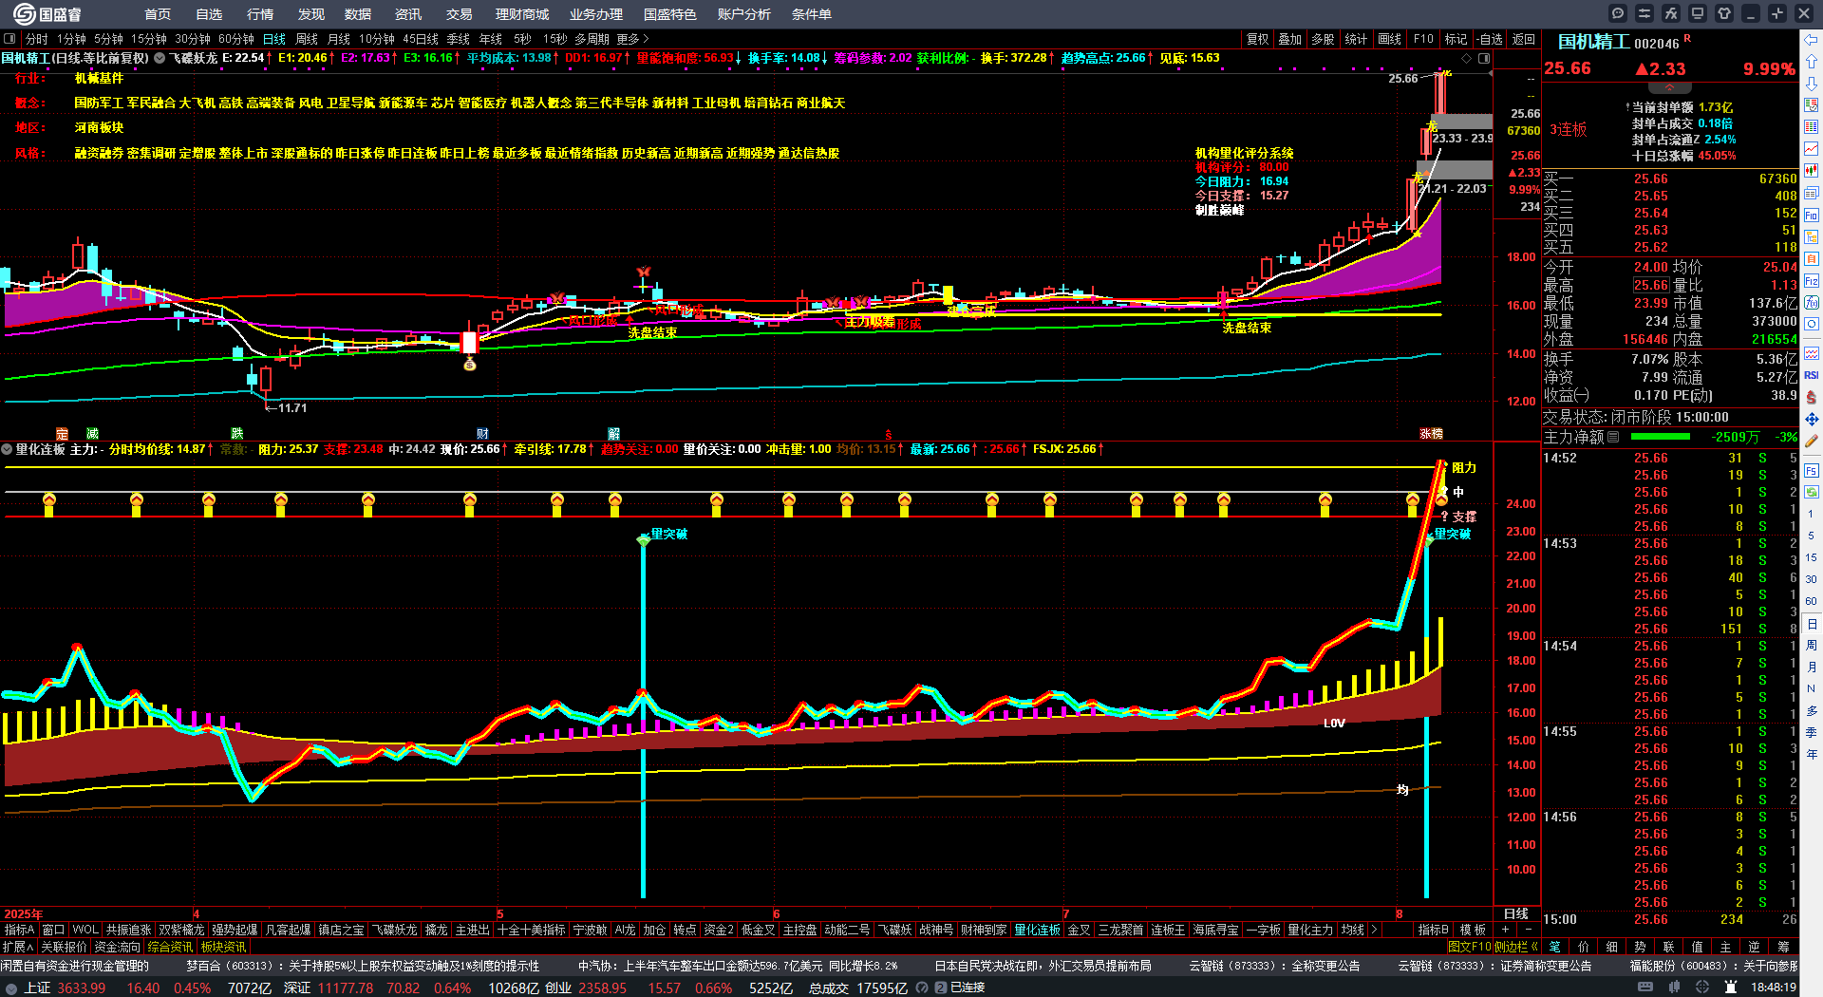
Task: Open the f(x) formula sidebar icon
Action: click(x=1812, y=303)
